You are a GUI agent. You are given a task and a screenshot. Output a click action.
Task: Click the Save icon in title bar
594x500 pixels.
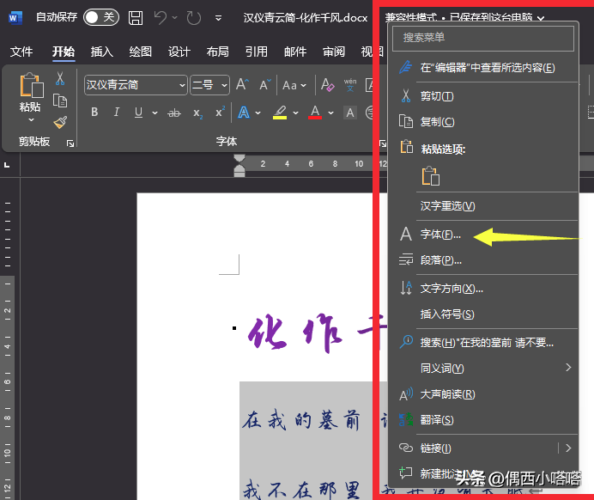point(136,17)
